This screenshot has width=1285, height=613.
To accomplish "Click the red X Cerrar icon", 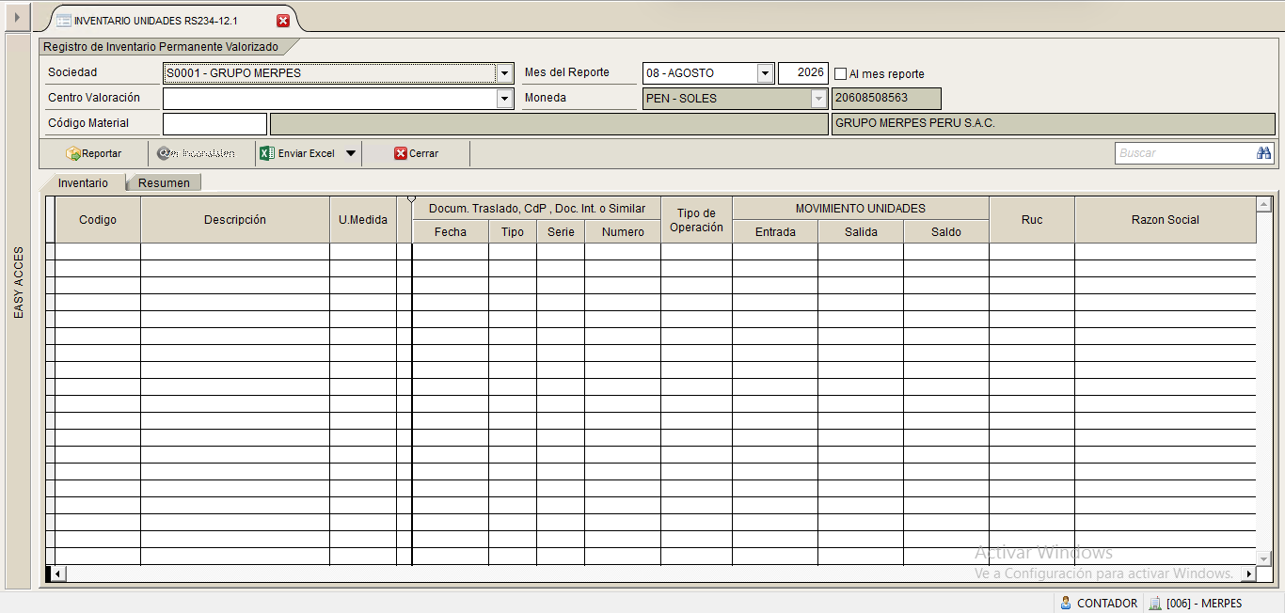I will point(400,153).
